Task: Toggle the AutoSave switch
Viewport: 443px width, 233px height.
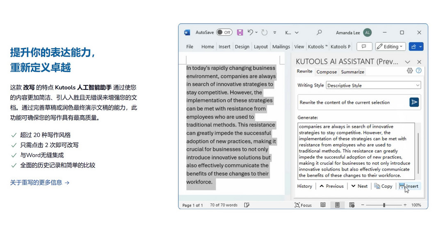Action: (224, 32)
